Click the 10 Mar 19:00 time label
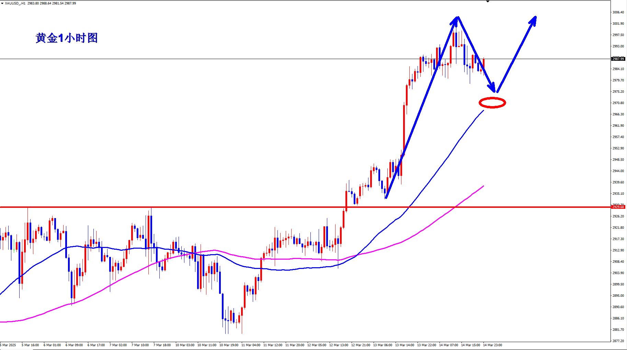 pos(229,345)
